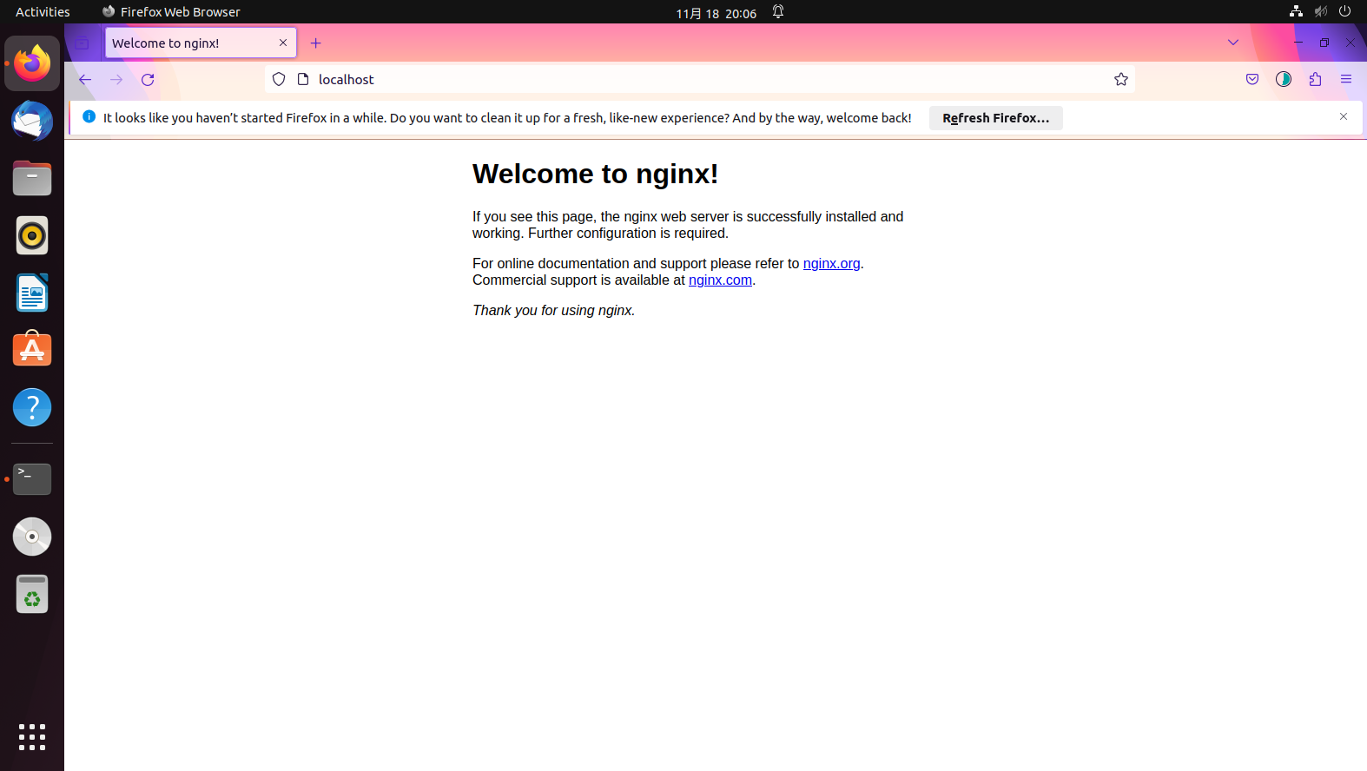Viewport: 1367px width, 771px height.
Task: Dismiss the Firefox refresh notification bar
Action: [x=1344, y=116]
